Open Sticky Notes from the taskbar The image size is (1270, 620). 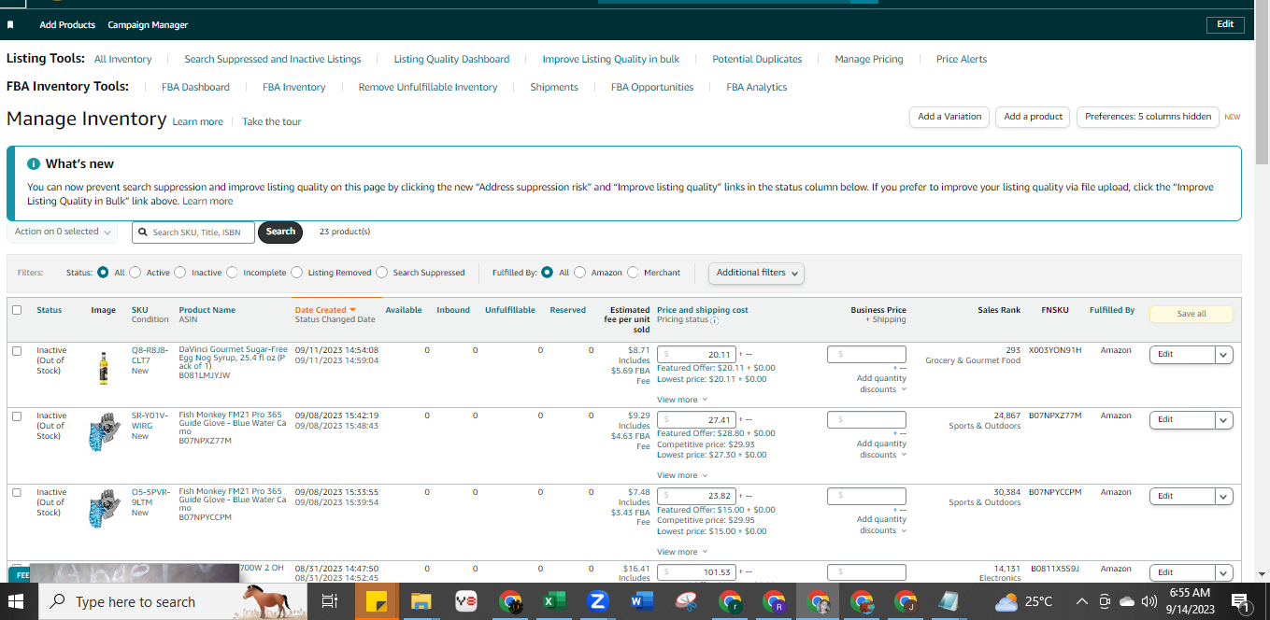pyautogui.click(x=377, y=602)
